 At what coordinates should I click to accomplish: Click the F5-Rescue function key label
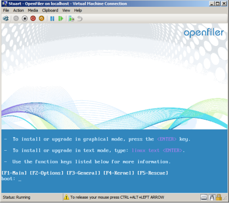point(153,173)
